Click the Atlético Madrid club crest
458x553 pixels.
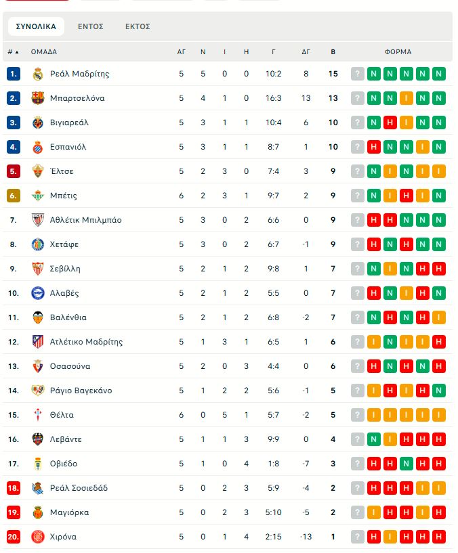click(x=38, y=342)
